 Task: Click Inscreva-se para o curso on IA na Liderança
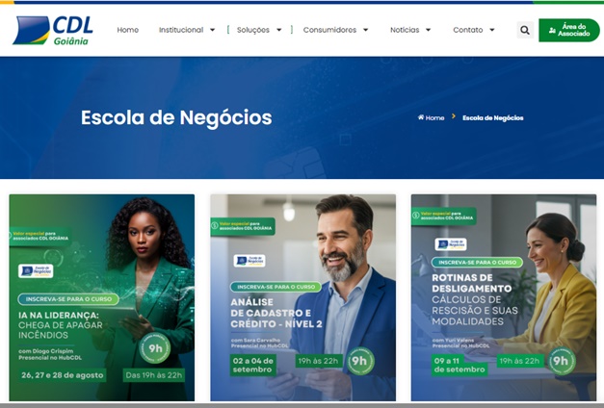pos(68,299)
